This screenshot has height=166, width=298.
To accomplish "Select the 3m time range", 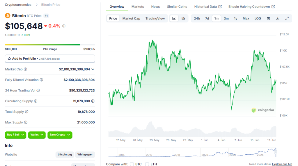I will tap(226, 18).
